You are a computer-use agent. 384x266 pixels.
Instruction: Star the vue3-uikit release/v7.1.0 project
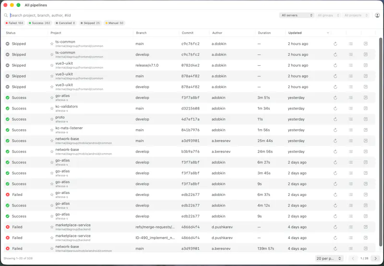52,65
